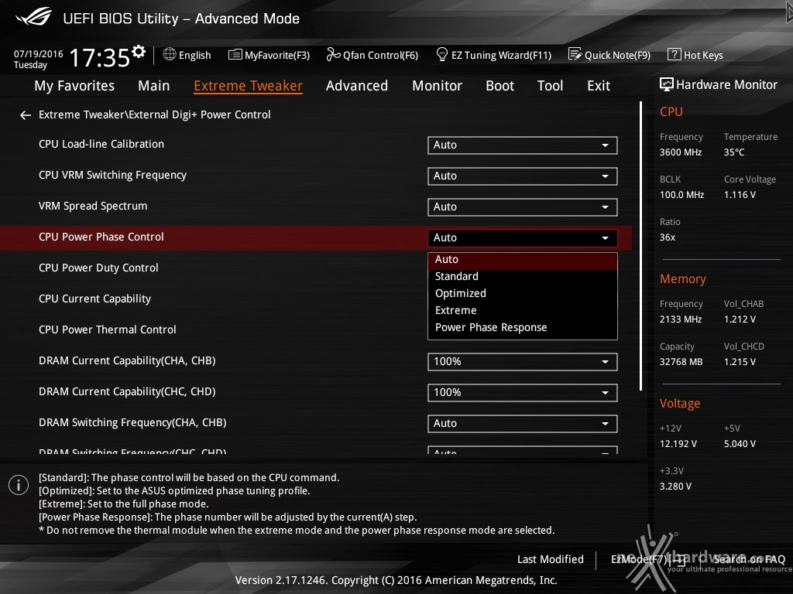Switch to the Main tab

(154, 86)
